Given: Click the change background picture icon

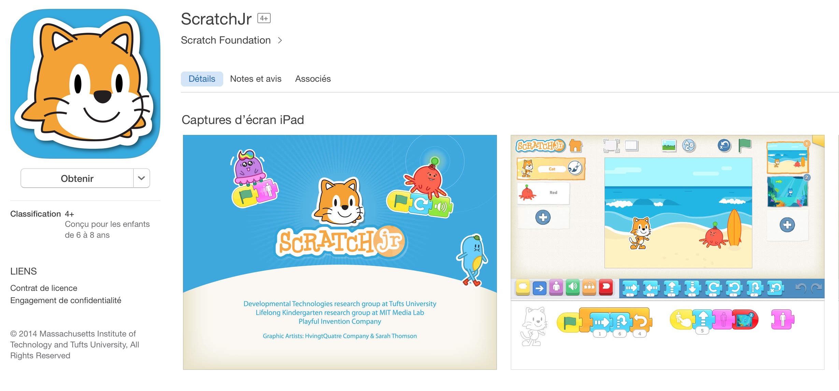Looking at the screenshot, I should coord(669,146).
